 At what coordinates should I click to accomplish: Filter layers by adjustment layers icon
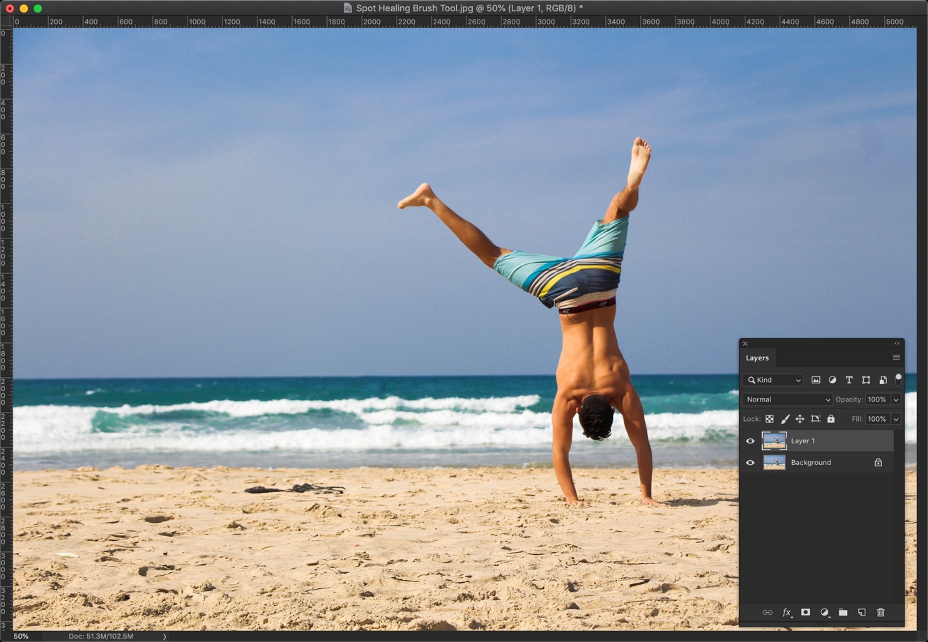[x=832, y=380]
